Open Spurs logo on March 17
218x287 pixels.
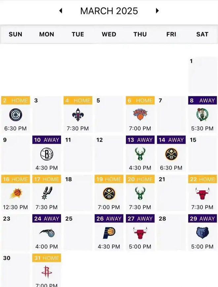tap(47, 193)
